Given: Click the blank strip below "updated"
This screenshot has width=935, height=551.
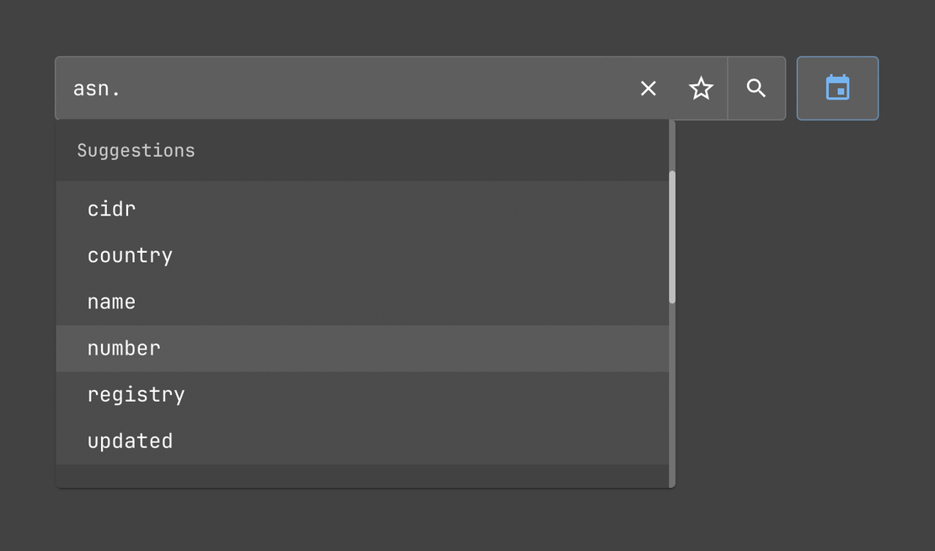Looking at the screenshot, I should 362,476.
